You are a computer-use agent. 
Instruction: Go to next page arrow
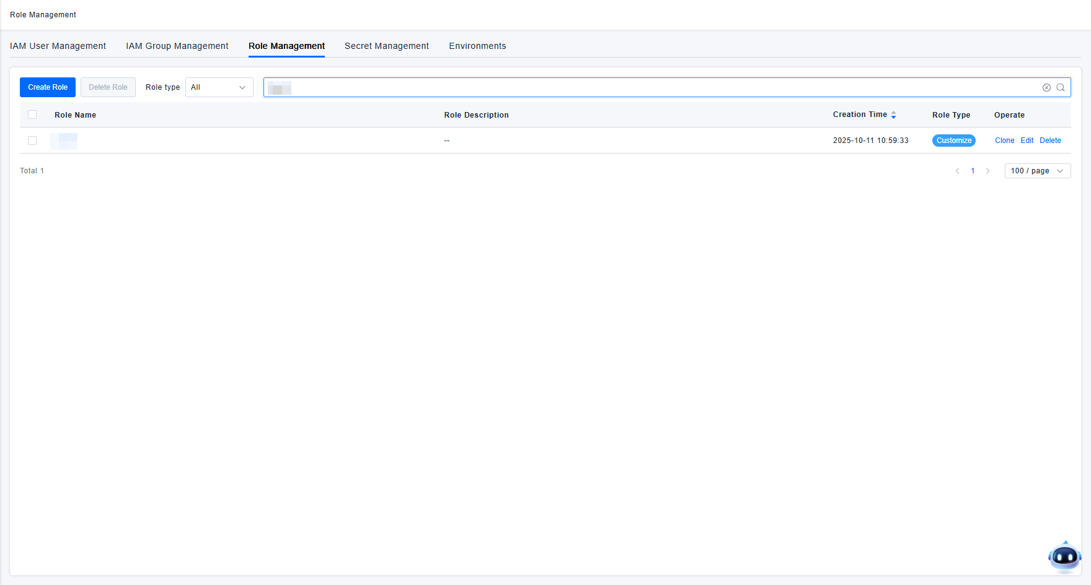987,171
